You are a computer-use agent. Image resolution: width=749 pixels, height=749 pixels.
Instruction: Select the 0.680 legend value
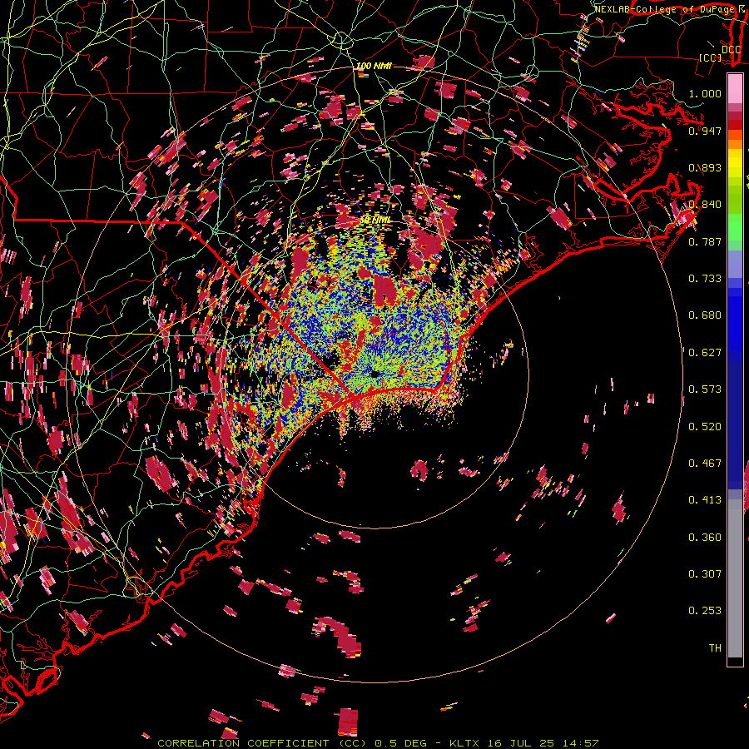(x=705, y=315)
